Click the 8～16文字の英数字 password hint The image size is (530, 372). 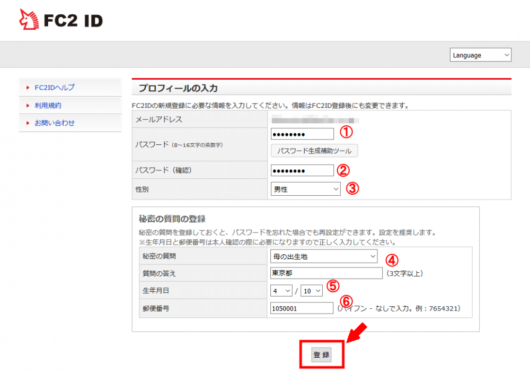pos(197,145)
